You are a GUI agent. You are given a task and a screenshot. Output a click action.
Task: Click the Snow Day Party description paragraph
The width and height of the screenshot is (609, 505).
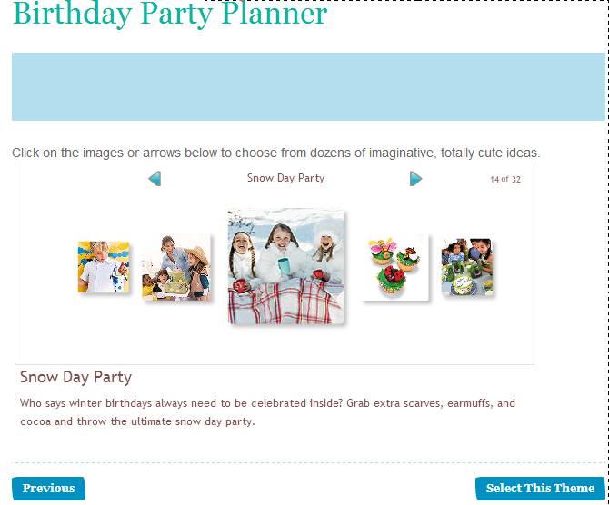(267, 411)
